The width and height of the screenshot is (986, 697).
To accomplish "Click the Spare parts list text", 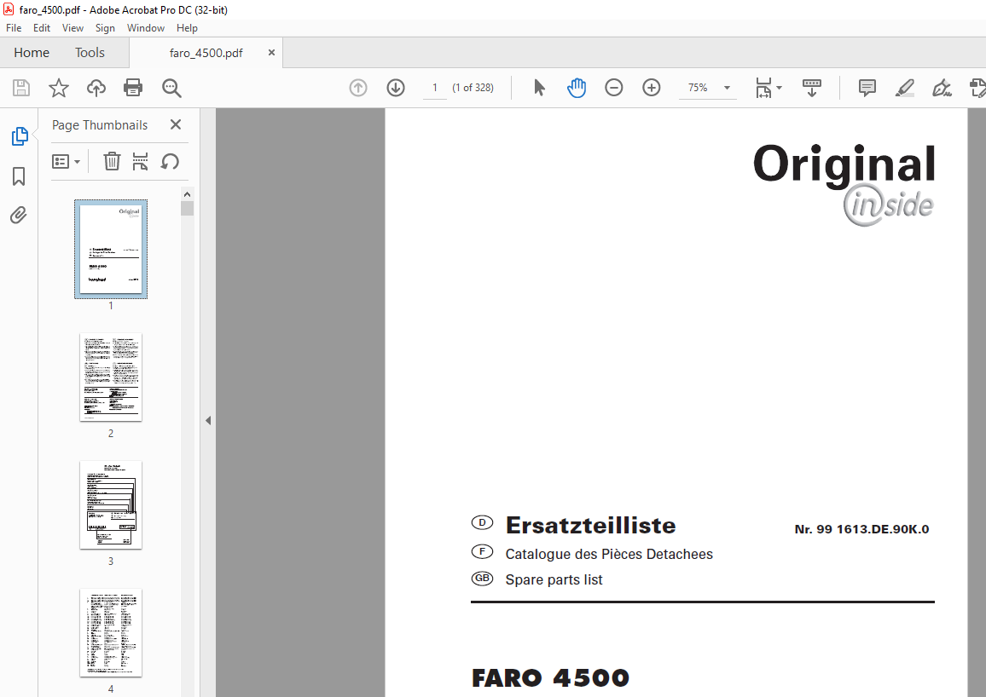I will coord(554,579).
